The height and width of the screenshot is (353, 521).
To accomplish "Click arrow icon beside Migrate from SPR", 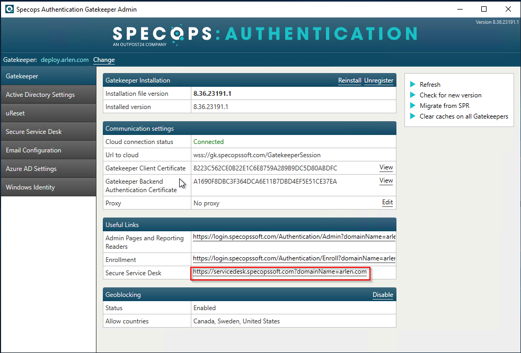I will click(413, 105).
